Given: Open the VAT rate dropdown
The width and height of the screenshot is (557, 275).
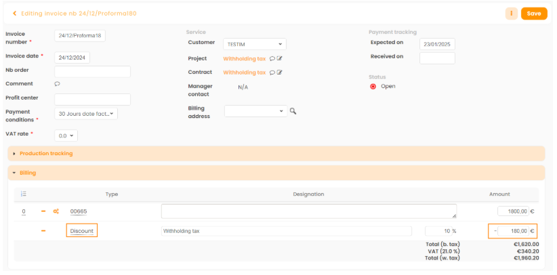Looking at the screenshot, I should pyautogui.click(x=66, y=135).
